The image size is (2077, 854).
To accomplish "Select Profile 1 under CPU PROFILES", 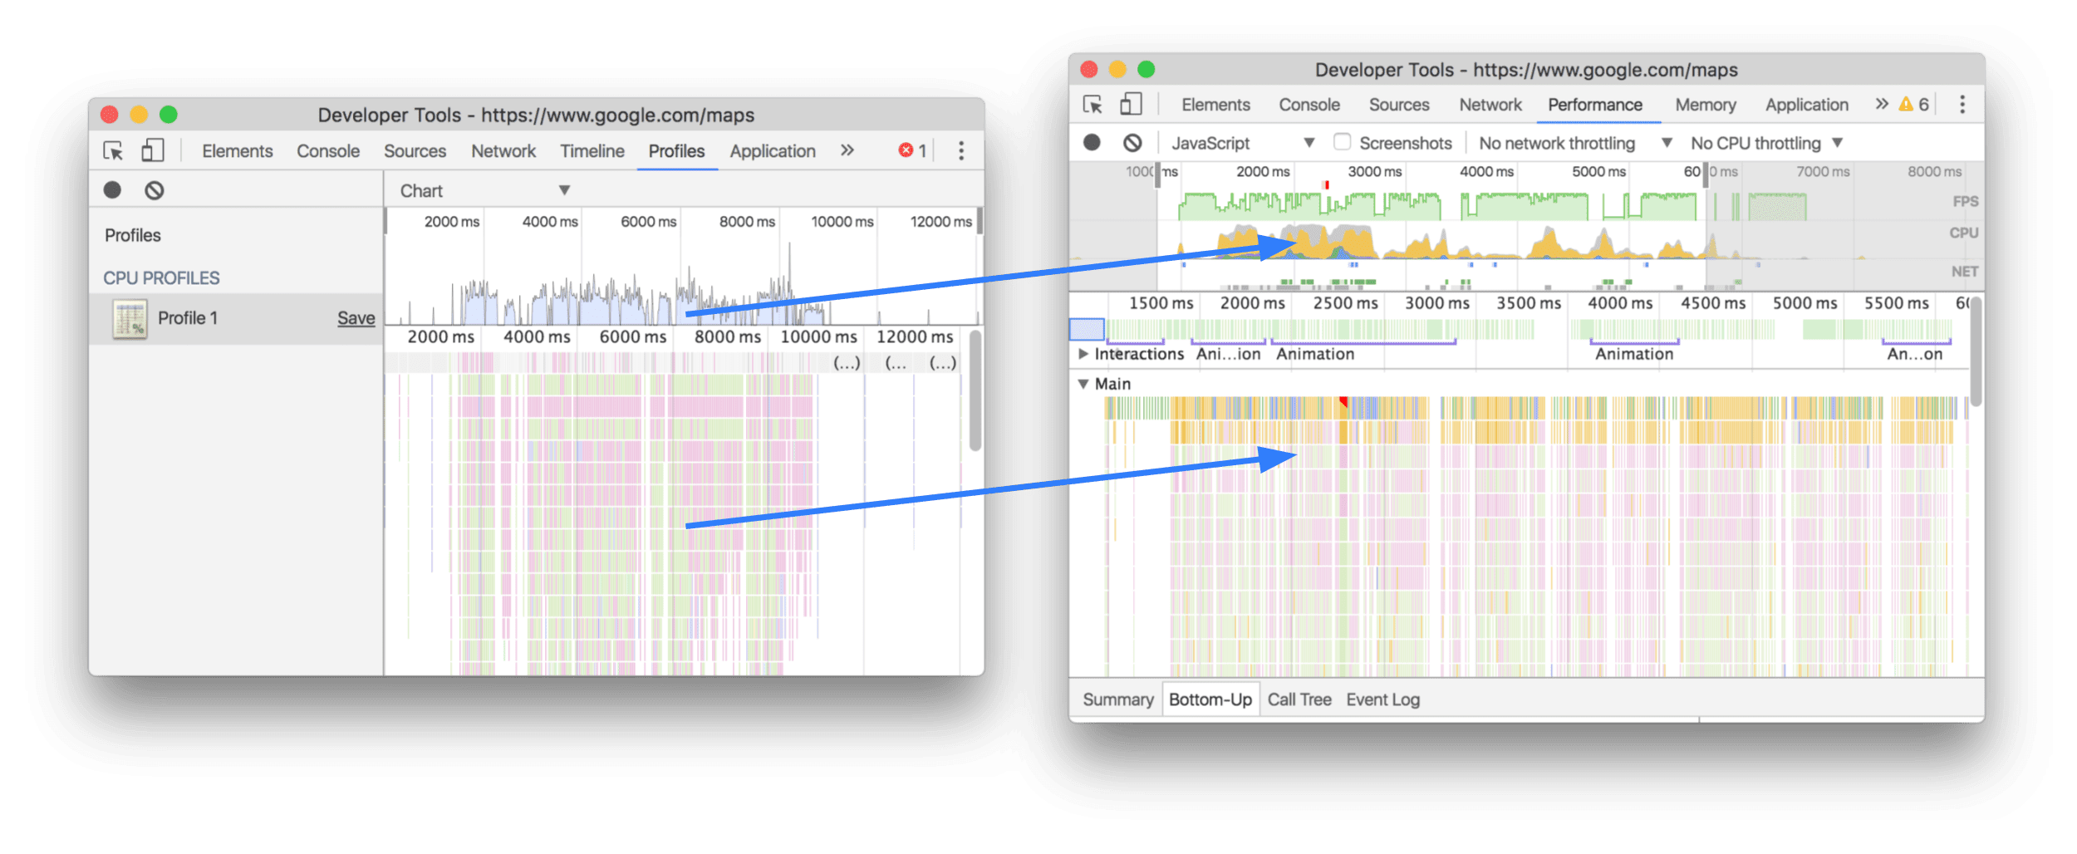I will pyautogui.click(x=189, y=317).
